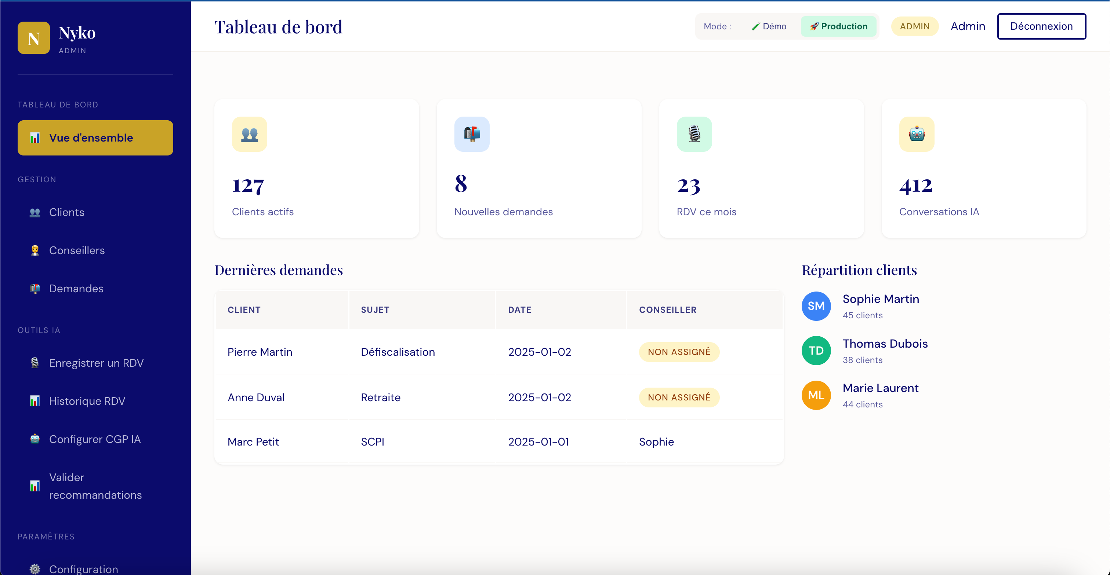This screenshot has width=1110, height=575.
Task: Click the ADMIN role badge
Action: pos(914,26)
